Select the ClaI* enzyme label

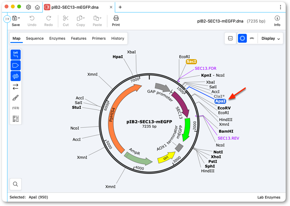(x=219, y=97)
